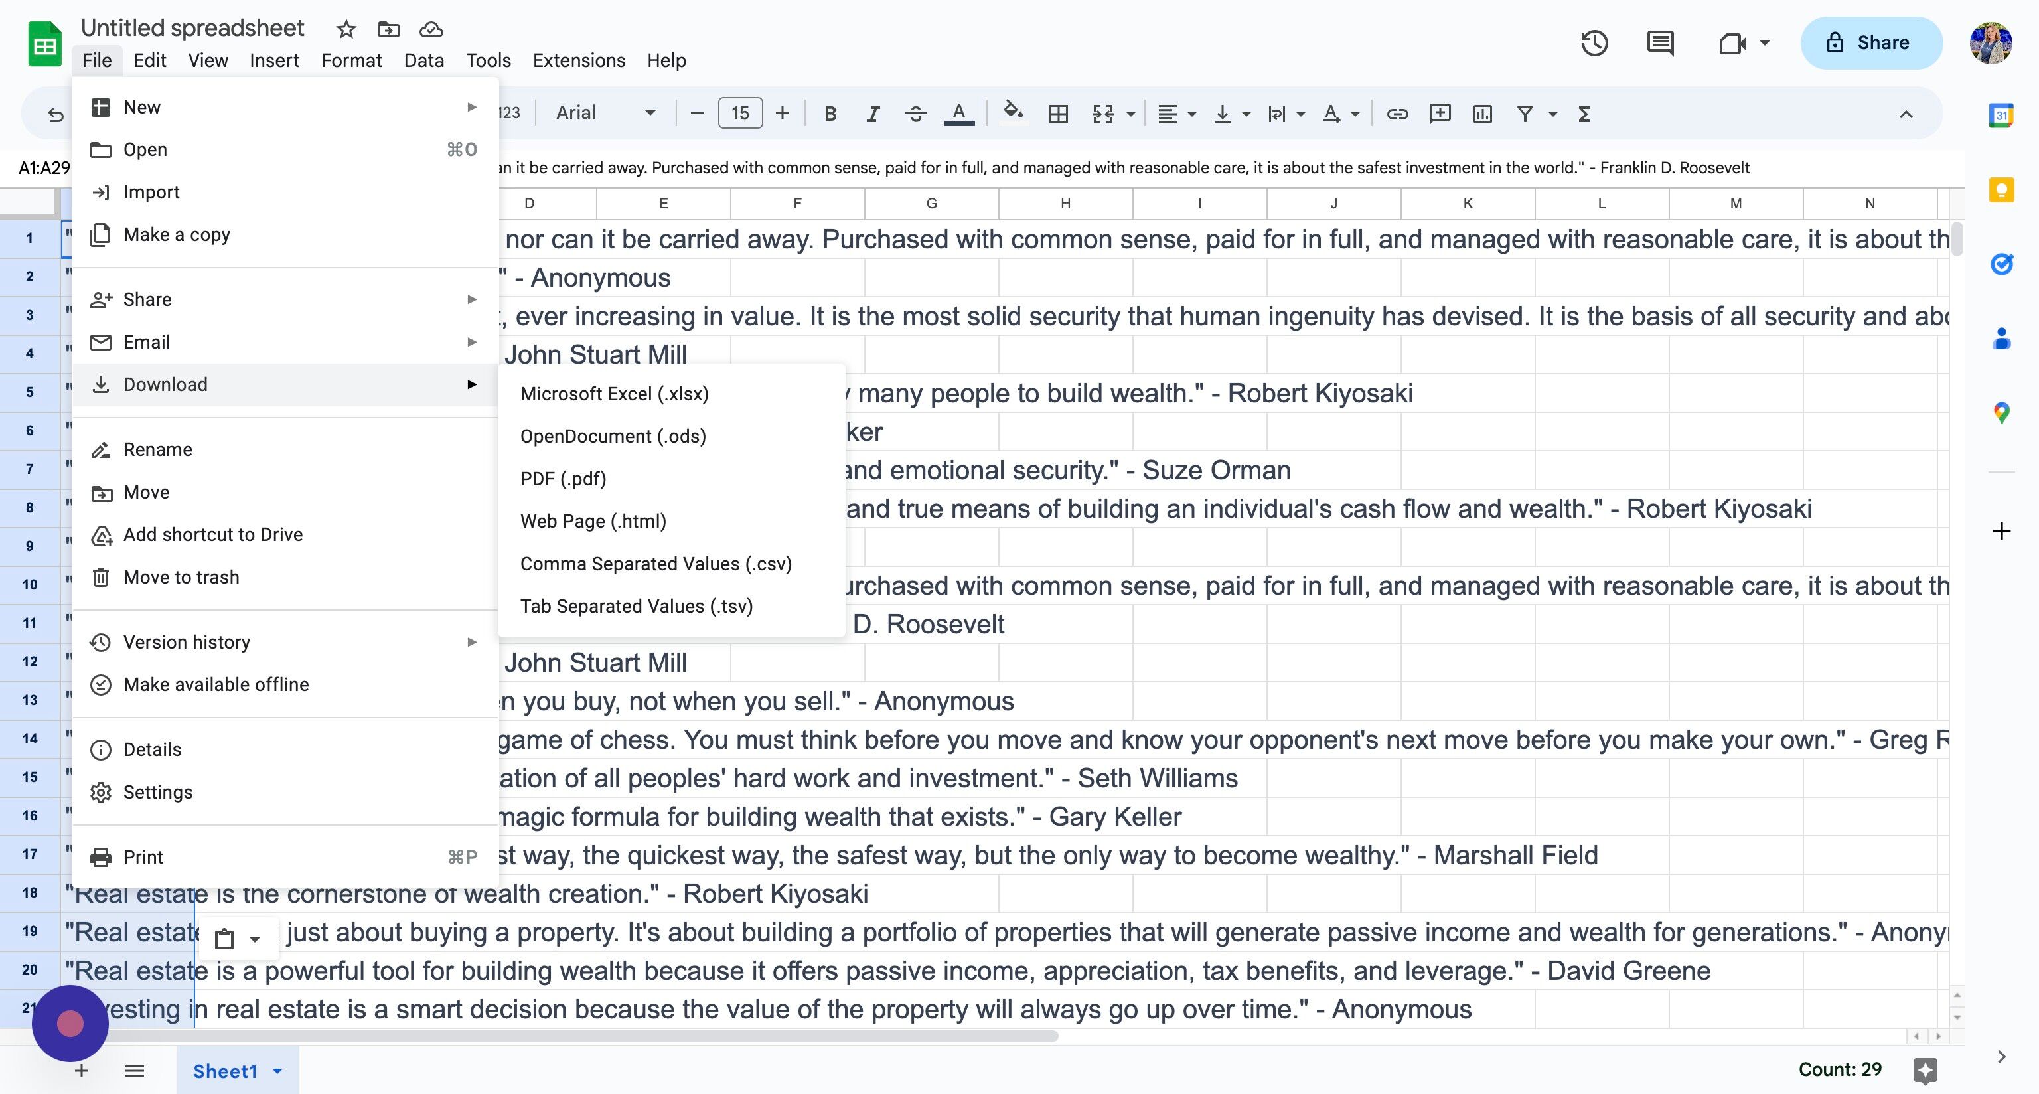2039x1094 pixels.
Task: Toggle strikethrough formatting
Action: click(916, 114)
